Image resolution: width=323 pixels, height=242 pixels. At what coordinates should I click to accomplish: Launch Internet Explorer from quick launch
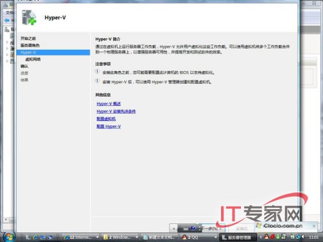[36, 237]
